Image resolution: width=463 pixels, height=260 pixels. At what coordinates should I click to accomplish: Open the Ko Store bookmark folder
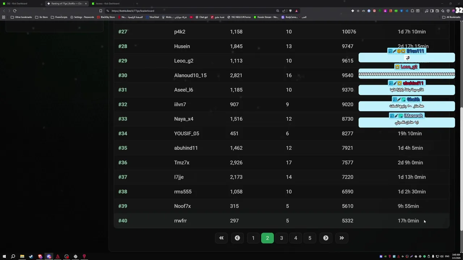click(x=41, y=17)
